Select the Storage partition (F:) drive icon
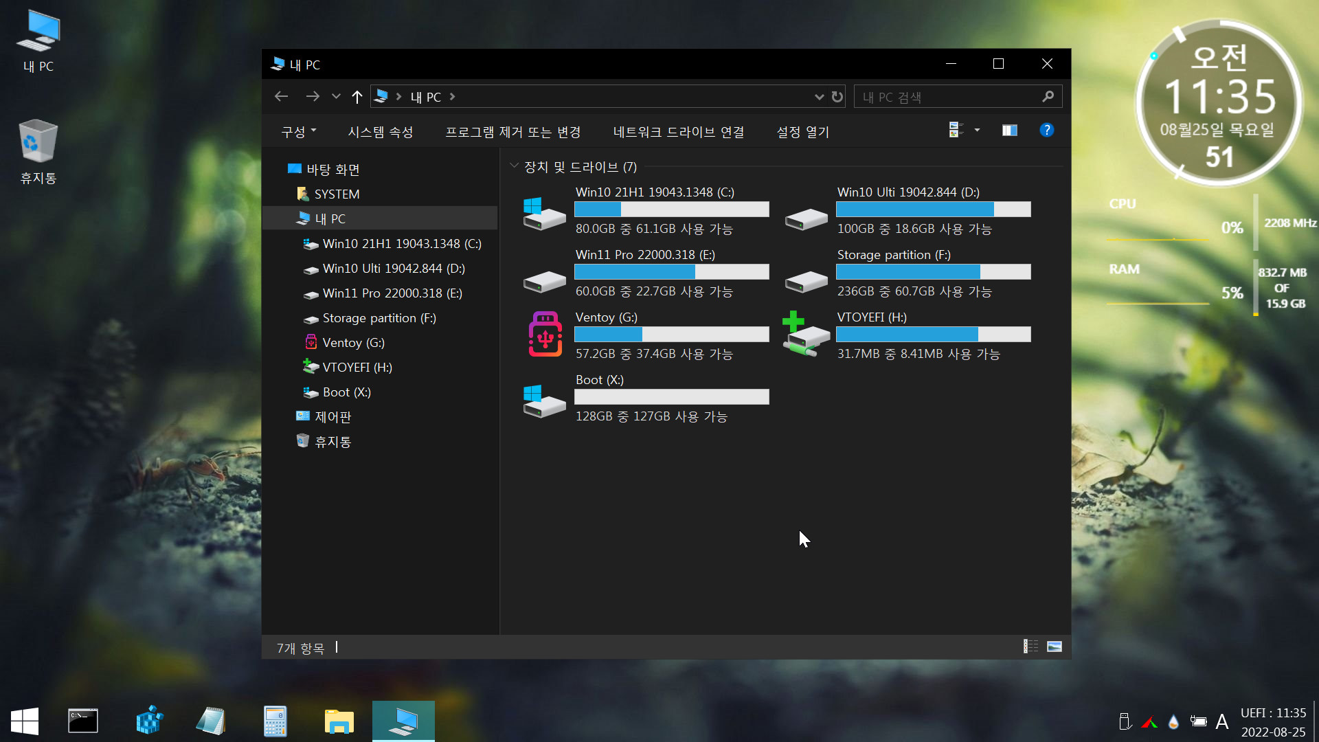This screenshot has width=1319, height=742. pos(806,282)
